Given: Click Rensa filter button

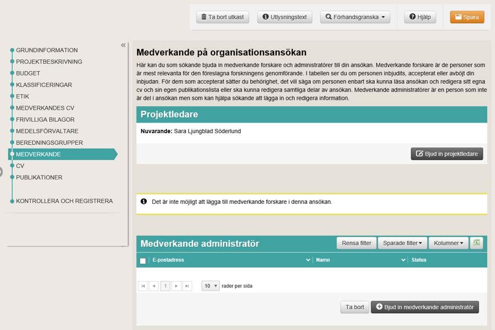Looking at the screenshot, I should 357,243.
